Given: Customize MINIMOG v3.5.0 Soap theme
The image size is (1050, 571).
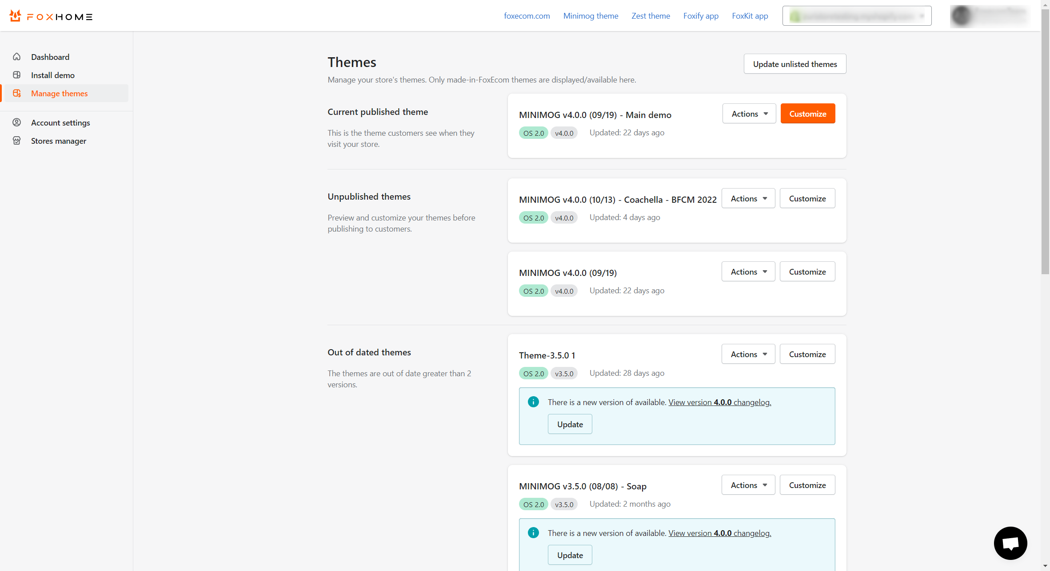Looking at the screenshot, I should tap(807, 485).
